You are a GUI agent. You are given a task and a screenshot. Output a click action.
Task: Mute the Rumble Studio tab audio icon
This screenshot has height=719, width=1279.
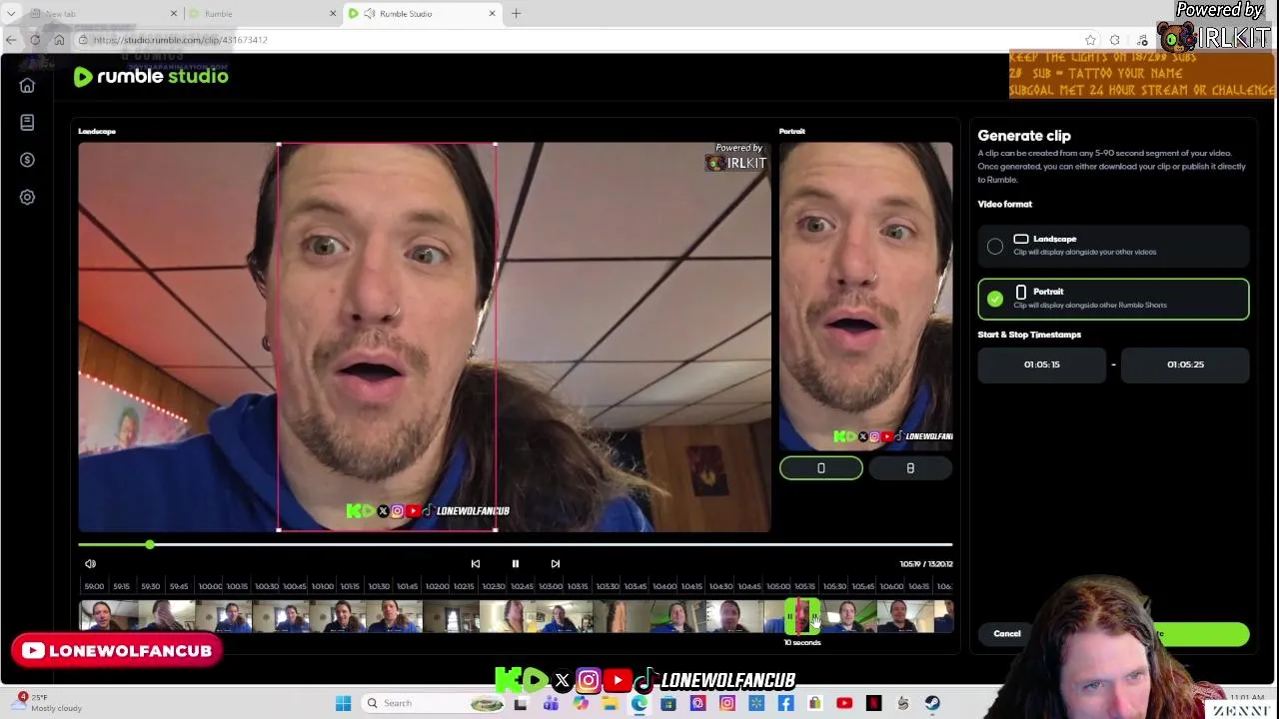[370, 14]
